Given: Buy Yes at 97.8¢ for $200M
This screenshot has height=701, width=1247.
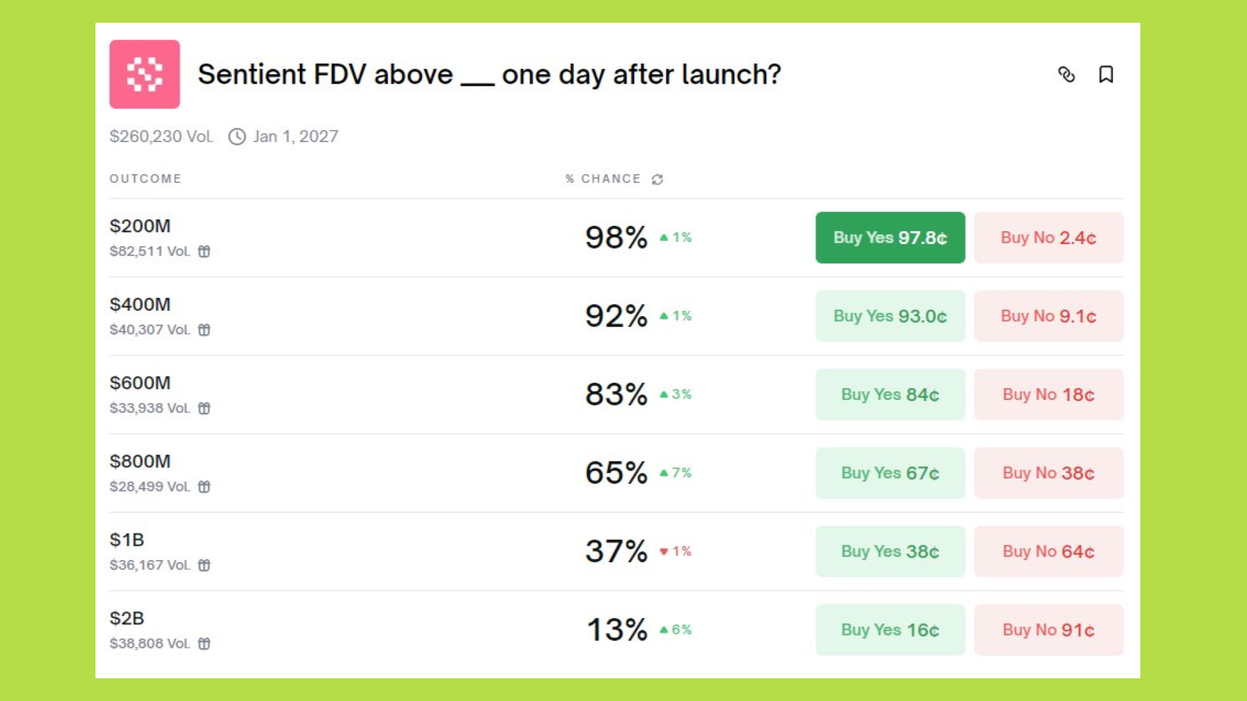Looking at the screenshot, I should (x=890, y=238).
